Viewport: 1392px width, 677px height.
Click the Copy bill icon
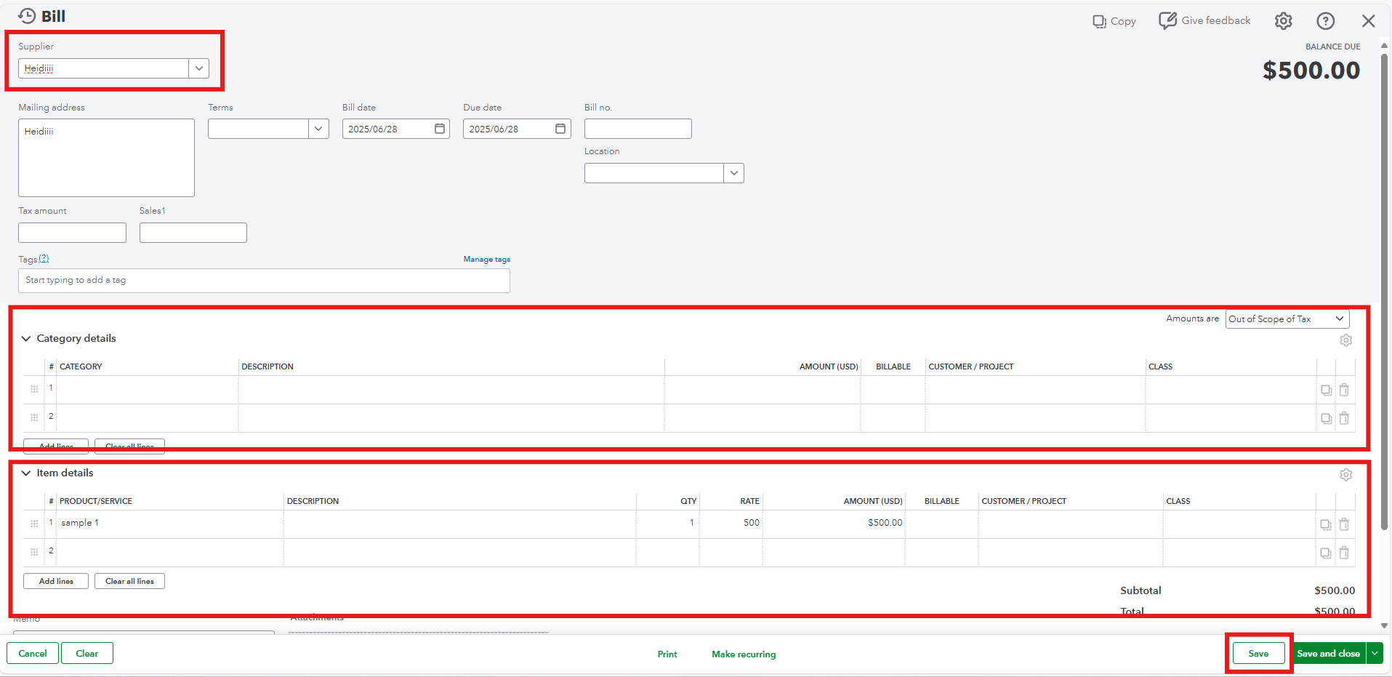coord(1100,22)
